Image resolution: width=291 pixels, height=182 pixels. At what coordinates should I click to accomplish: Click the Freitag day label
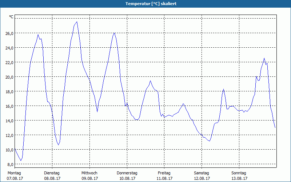(x=164, y=173)
